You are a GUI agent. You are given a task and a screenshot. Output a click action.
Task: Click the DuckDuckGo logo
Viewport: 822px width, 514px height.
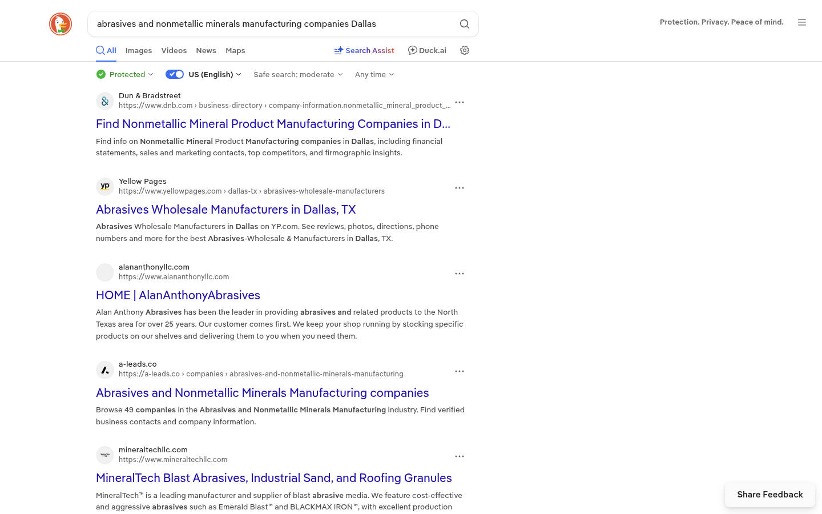pyautogui.click(x=61, y=24)
